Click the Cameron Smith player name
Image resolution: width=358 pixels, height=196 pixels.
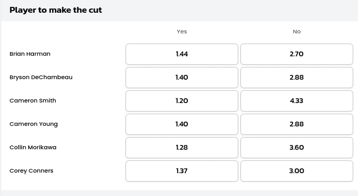(33, 101)
